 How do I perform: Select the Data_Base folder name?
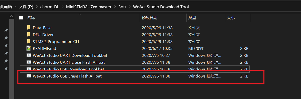[x=42, y=28]
